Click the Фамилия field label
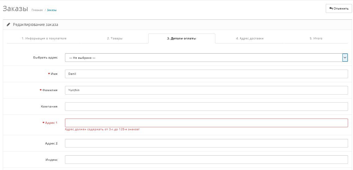 (x=50, y=90)
